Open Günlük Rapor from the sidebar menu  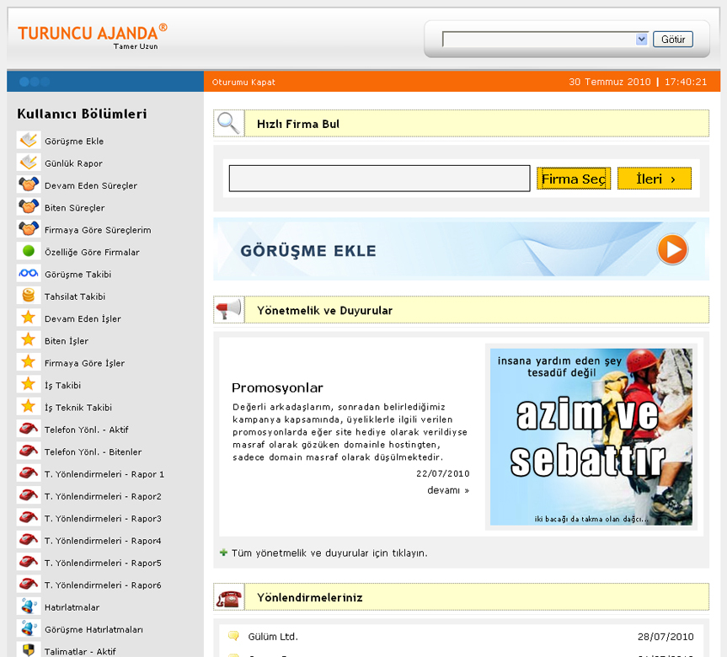click(x=73, y=163)
